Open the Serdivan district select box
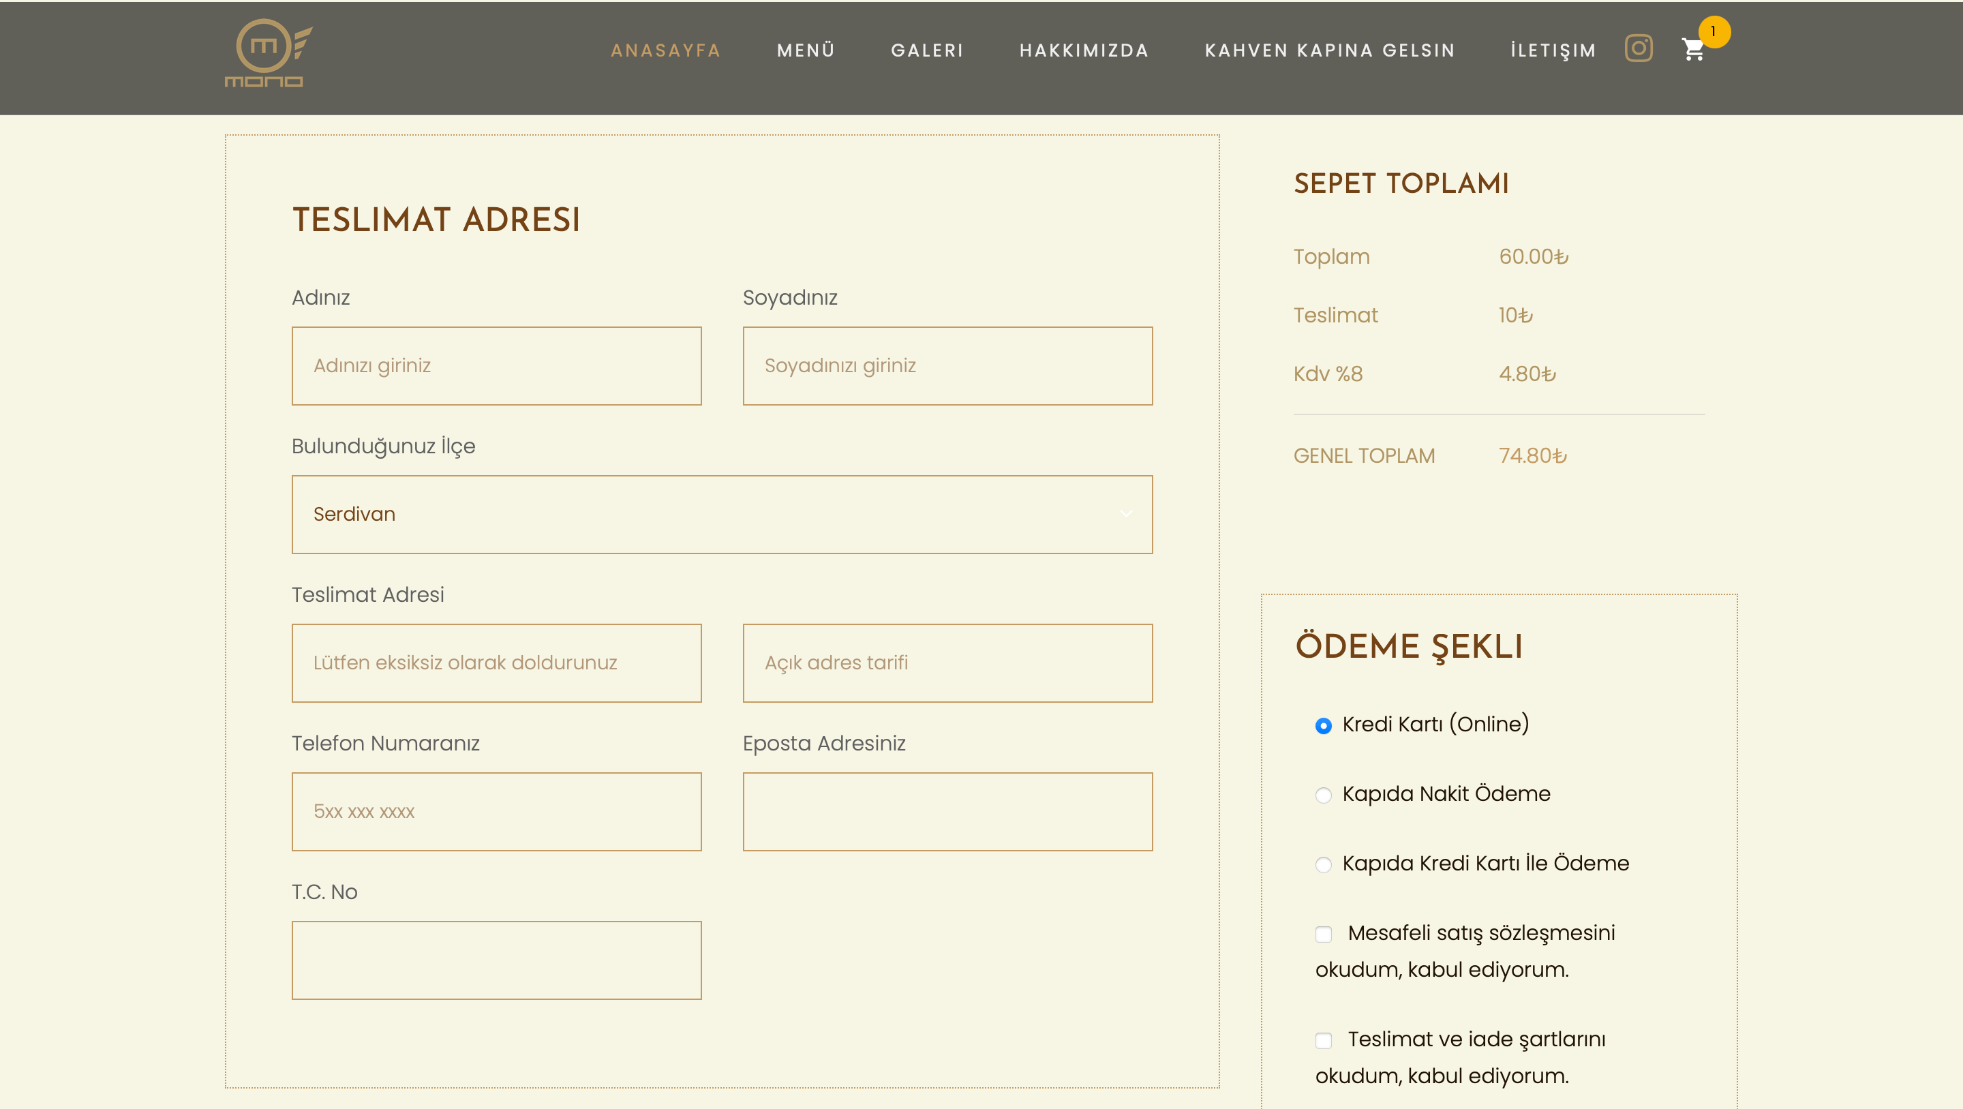 point(686,515)
